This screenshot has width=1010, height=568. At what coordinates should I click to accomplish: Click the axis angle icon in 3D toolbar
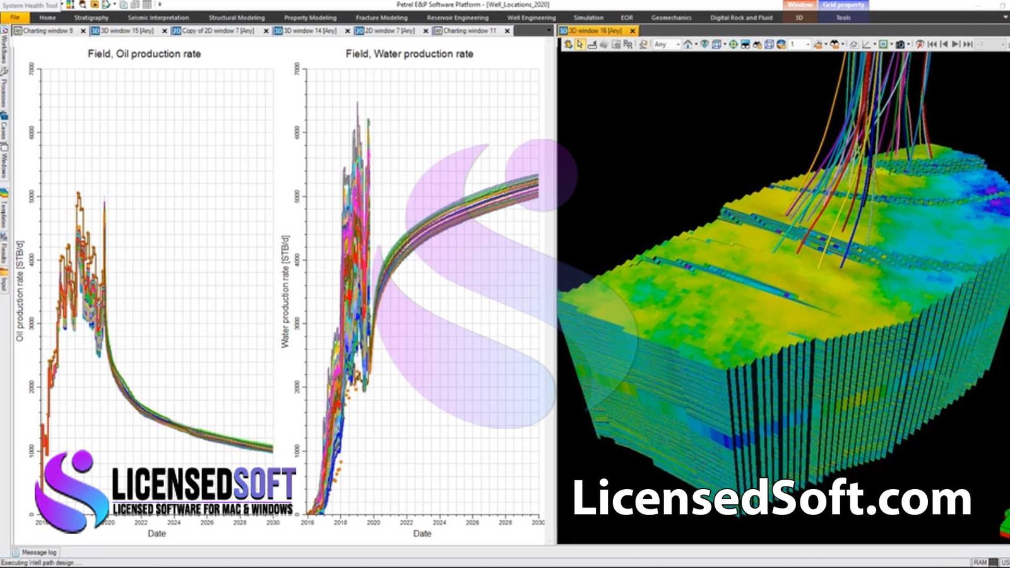point(866,44)
